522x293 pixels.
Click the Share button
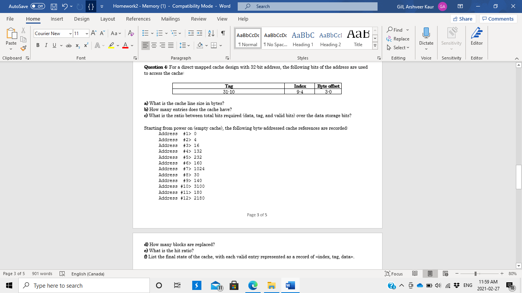[x=462, y=18]
